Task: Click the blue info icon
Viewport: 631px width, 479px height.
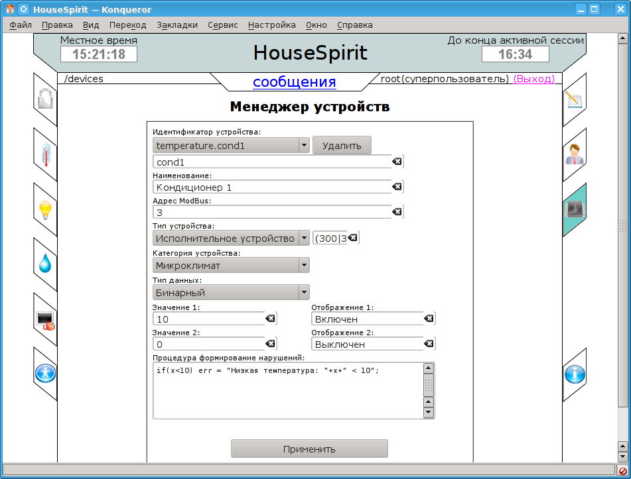Action: tap(574, 374)
